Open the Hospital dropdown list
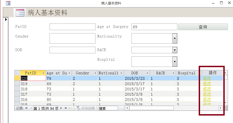Viewport: 233px width, 123px height. point(175,62)
